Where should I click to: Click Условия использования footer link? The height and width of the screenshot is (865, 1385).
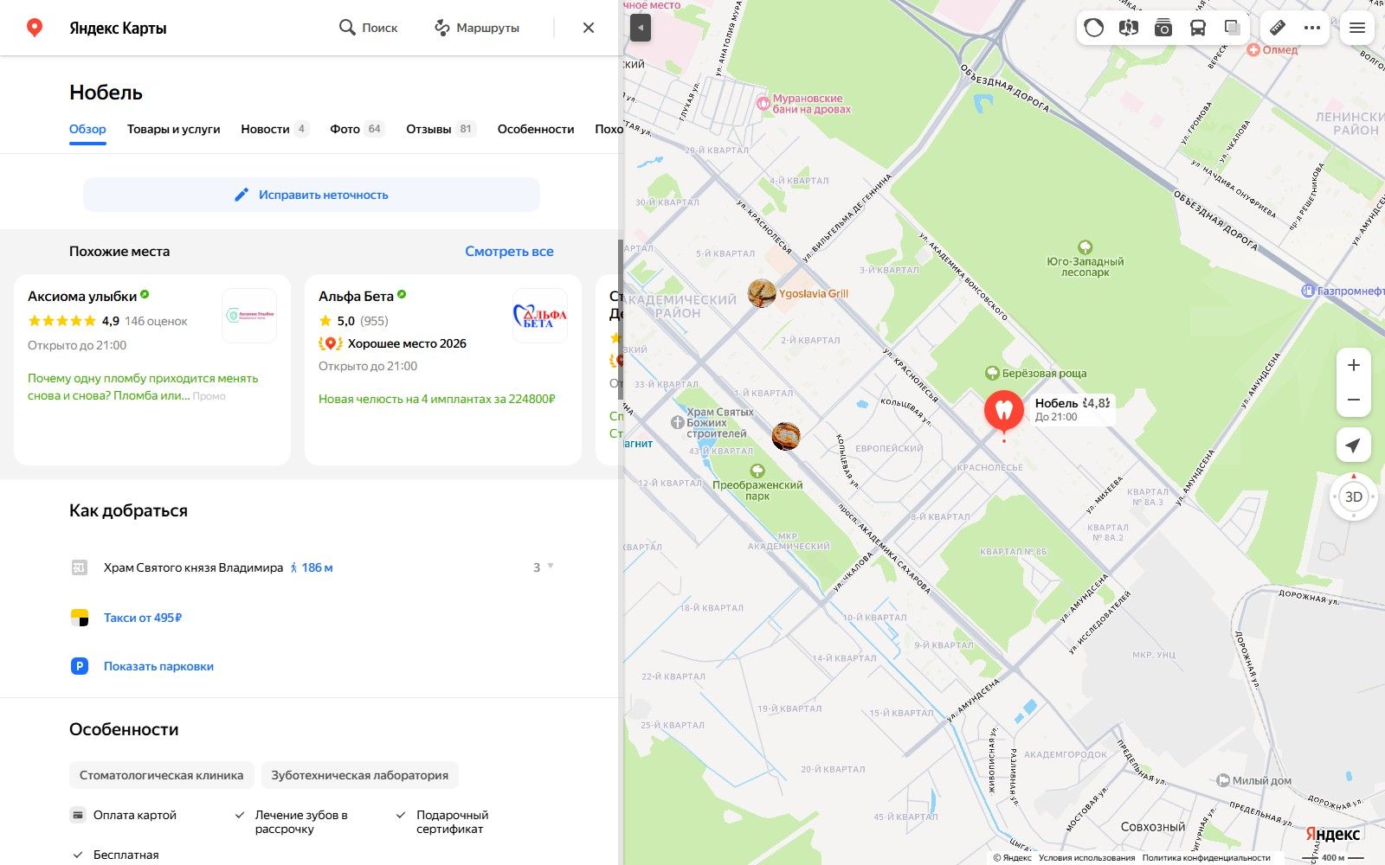pos(1086,858)
